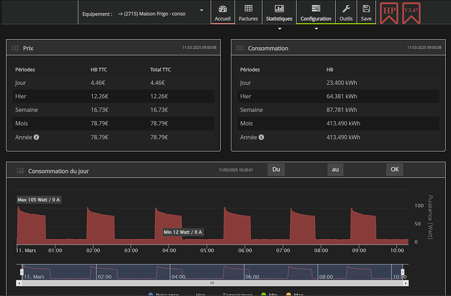Click the left navigator range handle

coord(22,272)
